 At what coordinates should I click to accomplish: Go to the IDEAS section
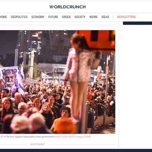click(105, 17)
